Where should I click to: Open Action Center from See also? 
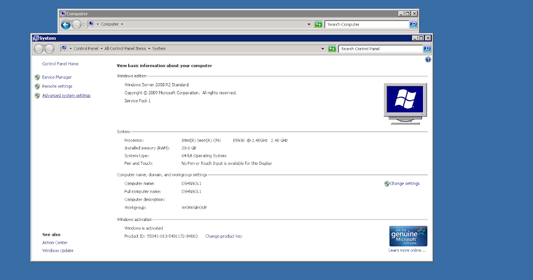pyautogui.click(x=55, y=242)
